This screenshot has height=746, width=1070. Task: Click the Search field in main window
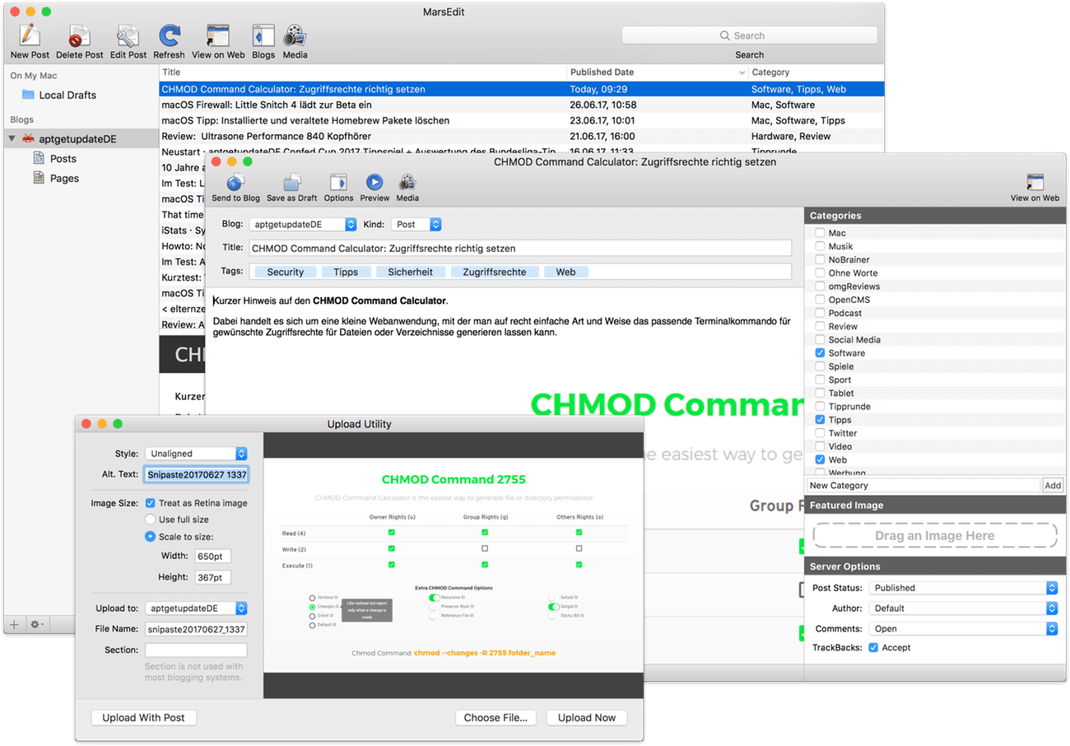pos(749,35)
